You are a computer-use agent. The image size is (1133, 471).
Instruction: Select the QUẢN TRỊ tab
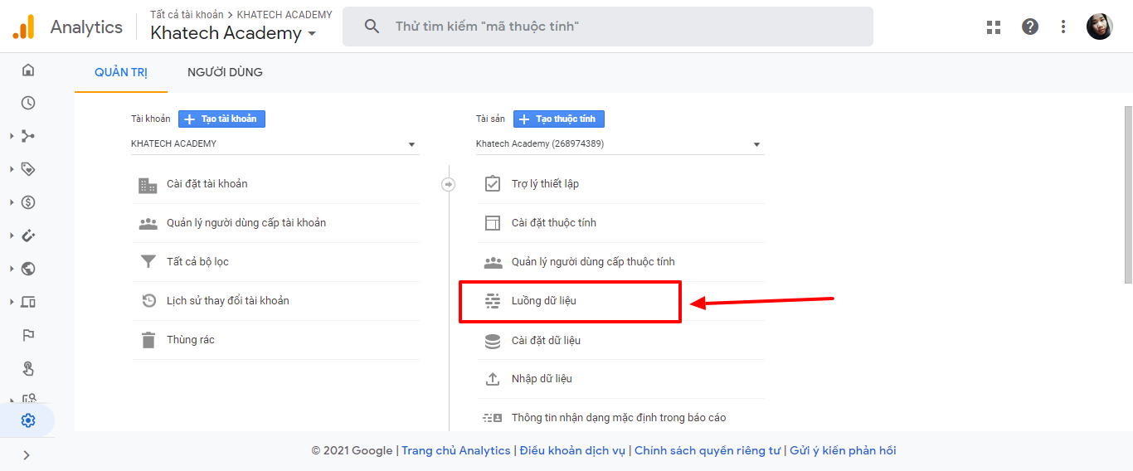pos(121,72)
